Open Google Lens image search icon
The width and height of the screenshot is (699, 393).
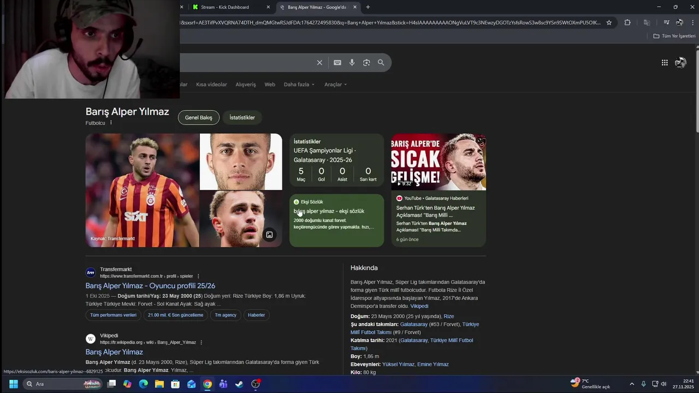[366, 63]
